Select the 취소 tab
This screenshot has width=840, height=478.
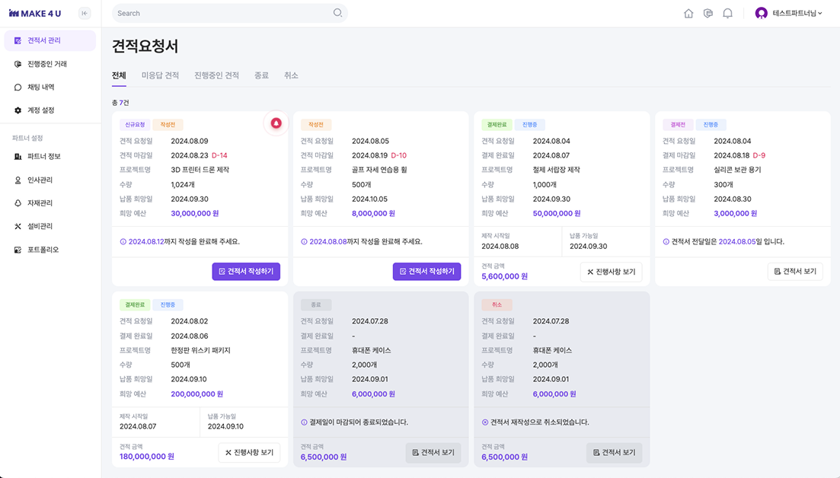pyautogui.click(x=291, y=75)
